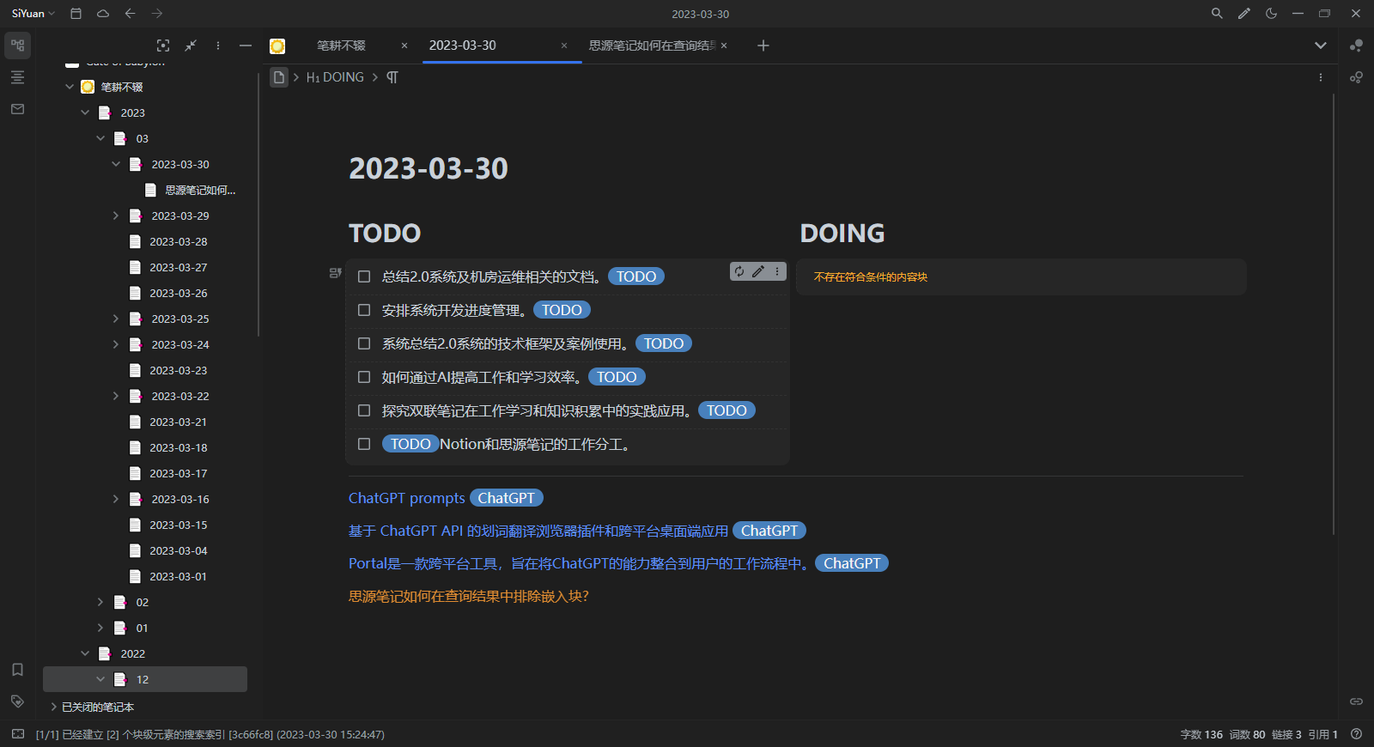Viewport: 1374px width, 747px height.
Task: Click the editor vertical scrollbar
Action: coord(1334,313)
